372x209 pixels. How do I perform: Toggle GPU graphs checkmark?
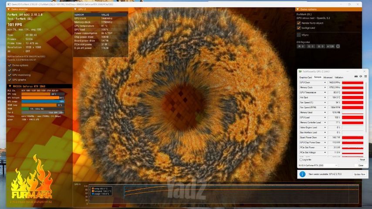click(10, 80)
